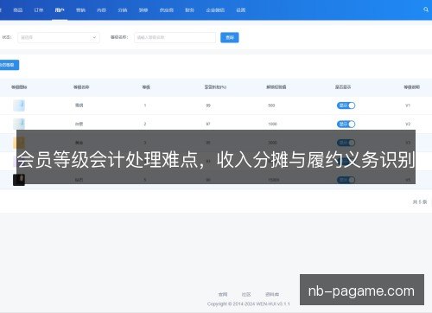Click the 等级名称 column header
The image size is (432, 313).
(x=81, y=87)
